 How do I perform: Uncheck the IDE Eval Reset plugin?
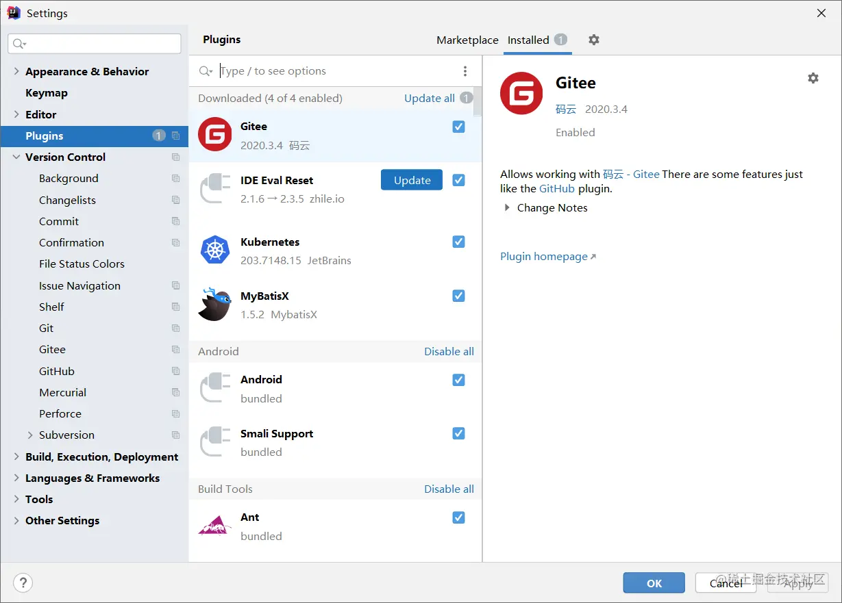click(459, 180)
